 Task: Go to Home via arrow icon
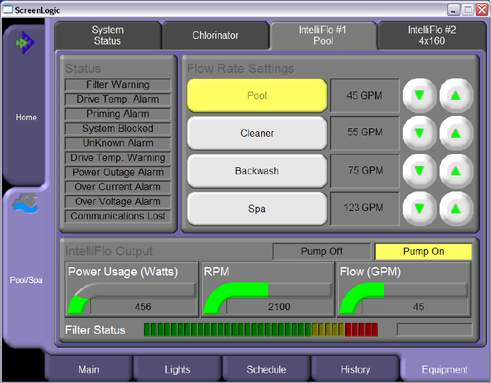25,42
